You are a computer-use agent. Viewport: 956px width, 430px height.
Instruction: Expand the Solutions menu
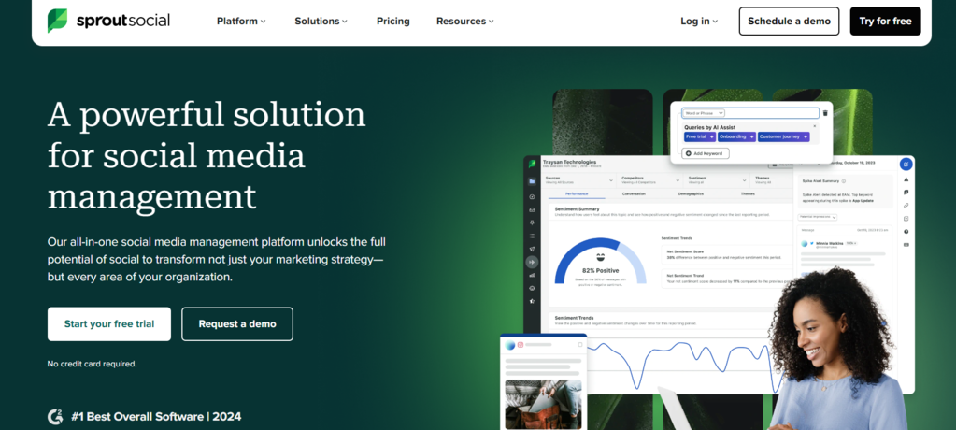tap(321, 21)
